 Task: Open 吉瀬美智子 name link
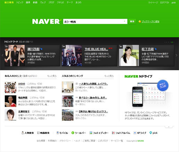tap(24, 112)
